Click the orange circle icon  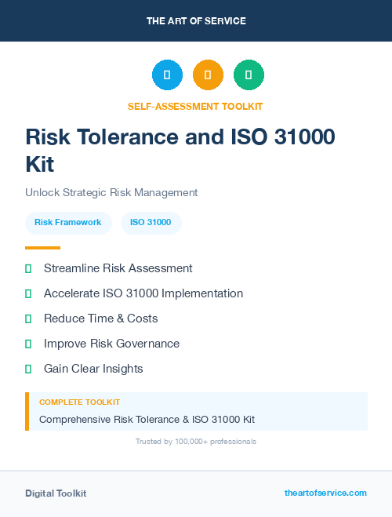208,75
